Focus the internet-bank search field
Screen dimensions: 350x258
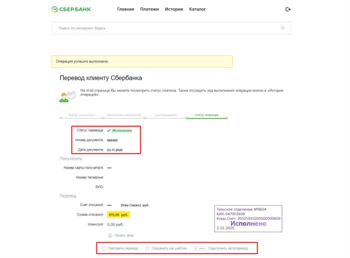[171, 28]
